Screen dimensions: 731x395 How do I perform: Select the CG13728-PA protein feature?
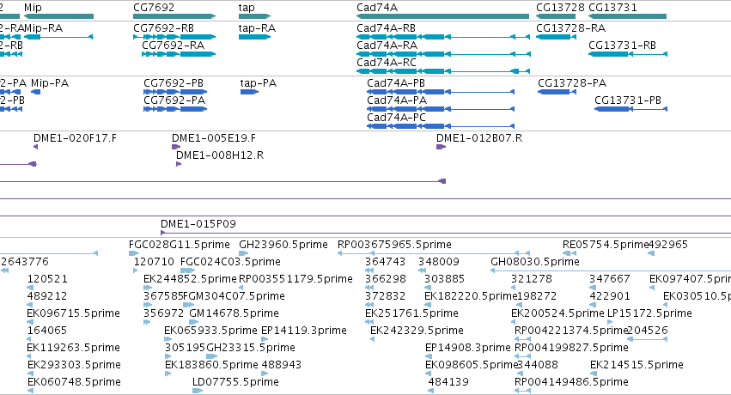pos(557,92)
